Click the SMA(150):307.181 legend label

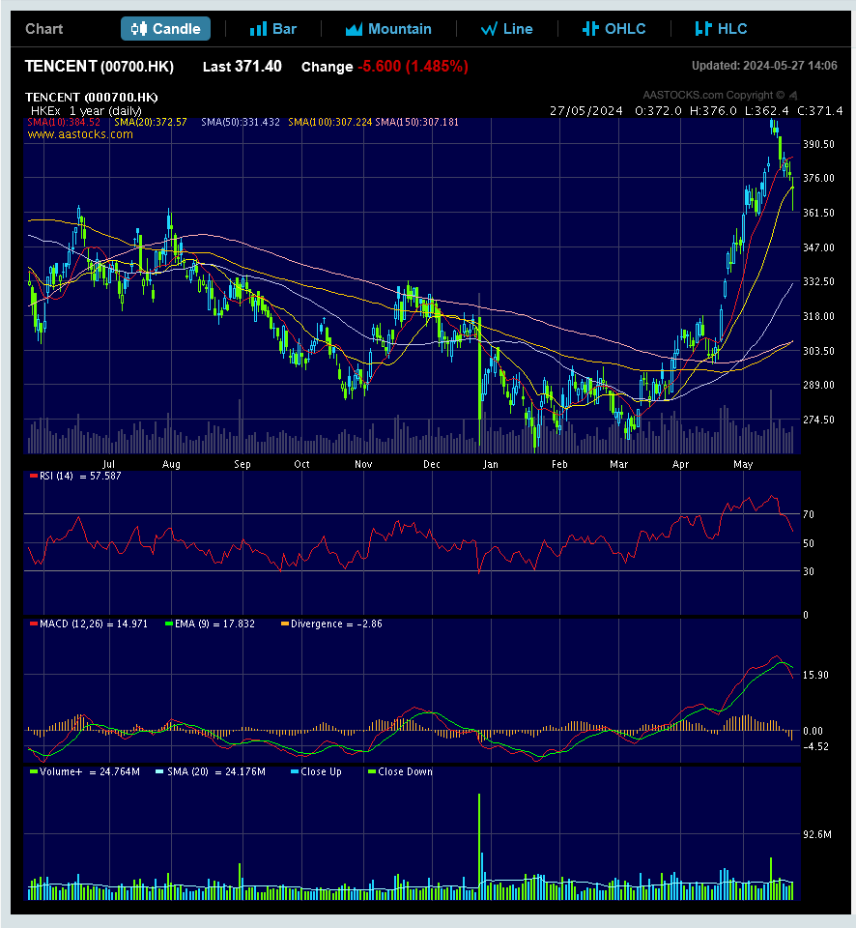click(x=416, y=122)
